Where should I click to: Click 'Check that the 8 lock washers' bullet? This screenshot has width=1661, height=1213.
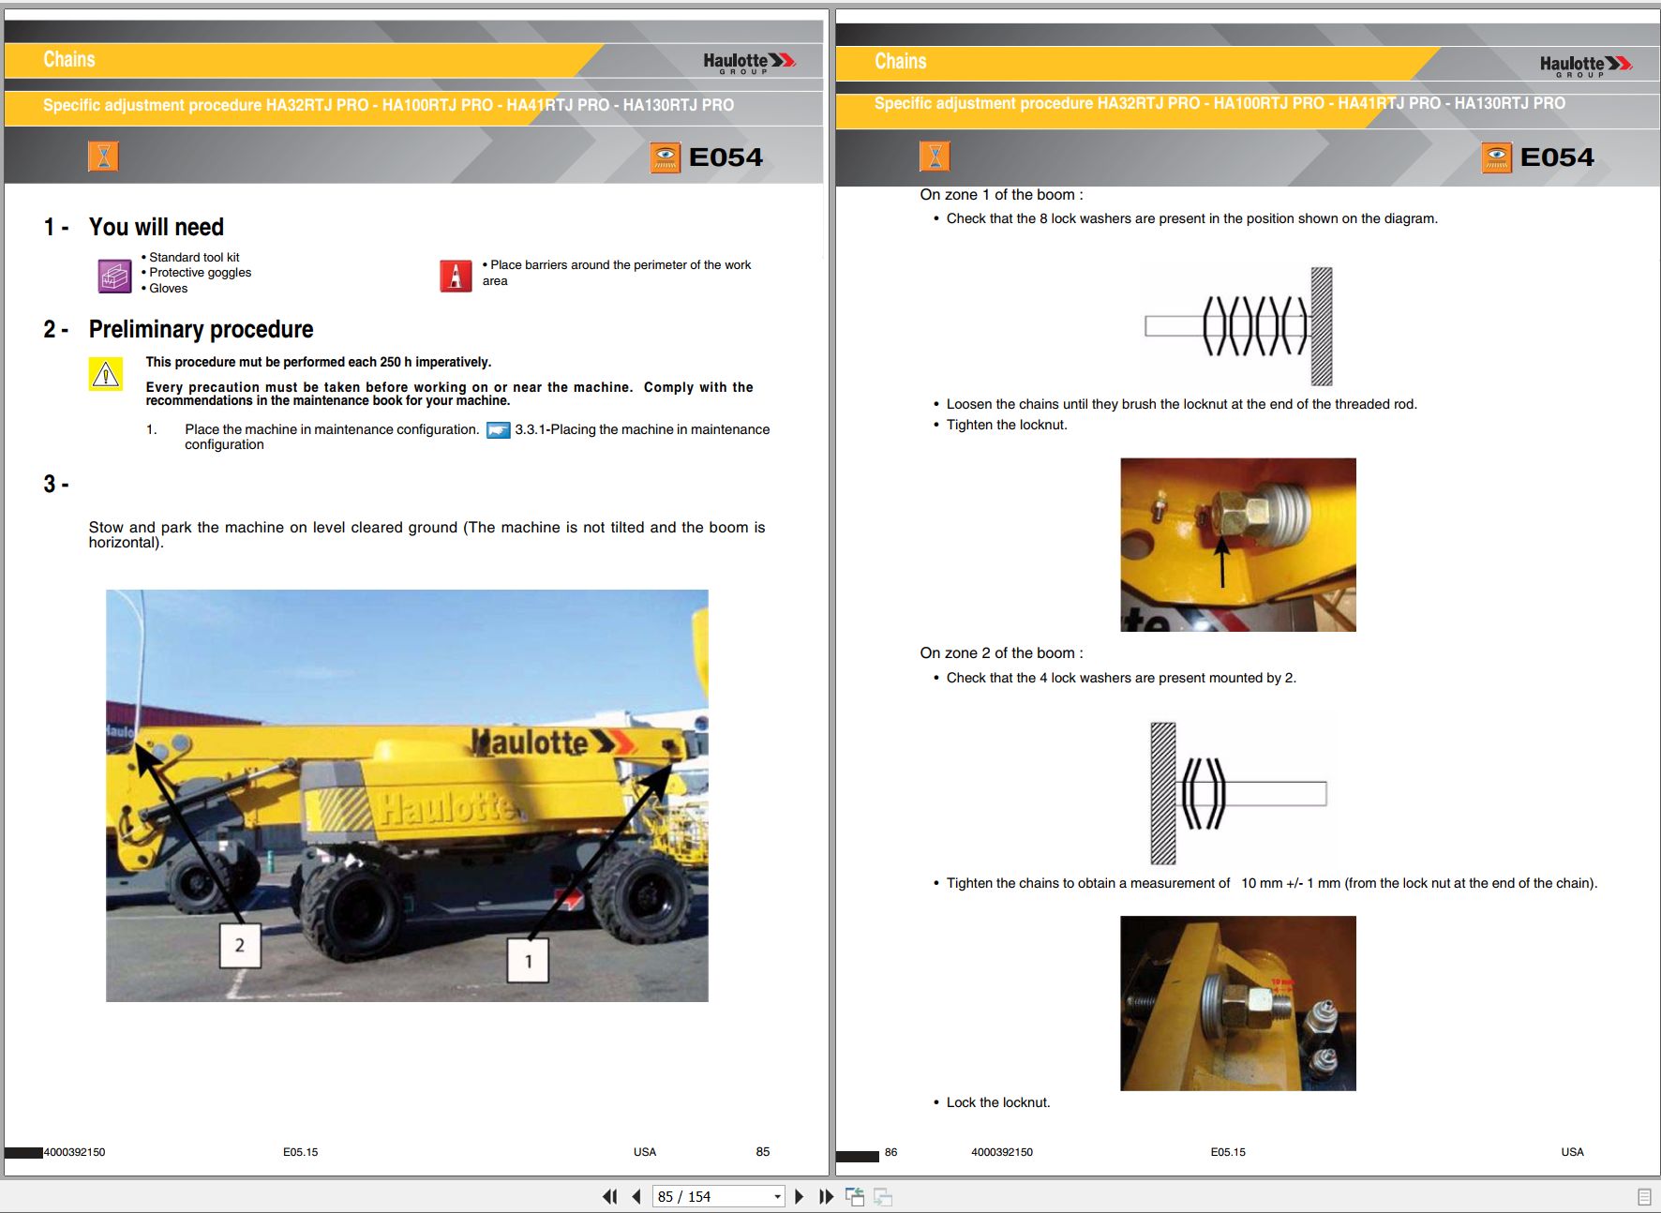pos(1191,218)
